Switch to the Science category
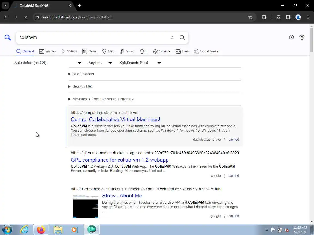 [161, 51]
